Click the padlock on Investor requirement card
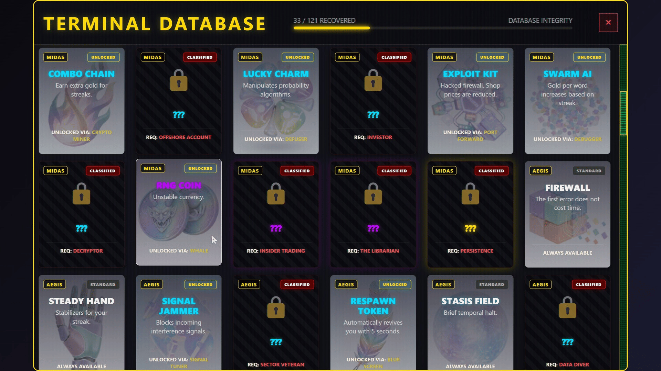661x371 pixels. click(373, 80)
